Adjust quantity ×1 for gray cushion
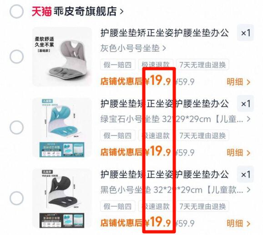 [x=245, y=33]
